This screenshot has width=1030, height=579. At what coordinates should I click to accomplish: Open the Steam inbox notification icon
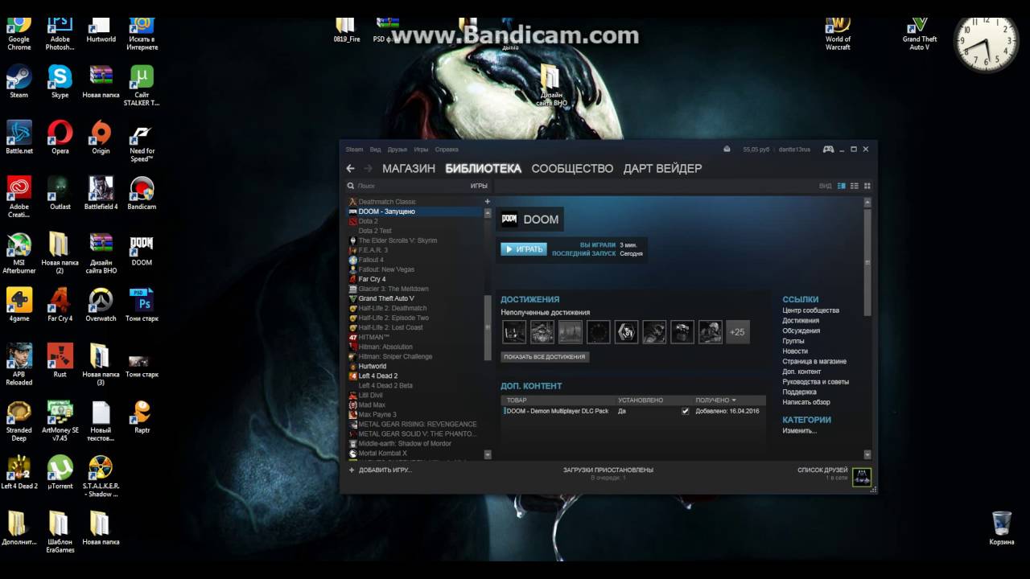coord(727,149)
